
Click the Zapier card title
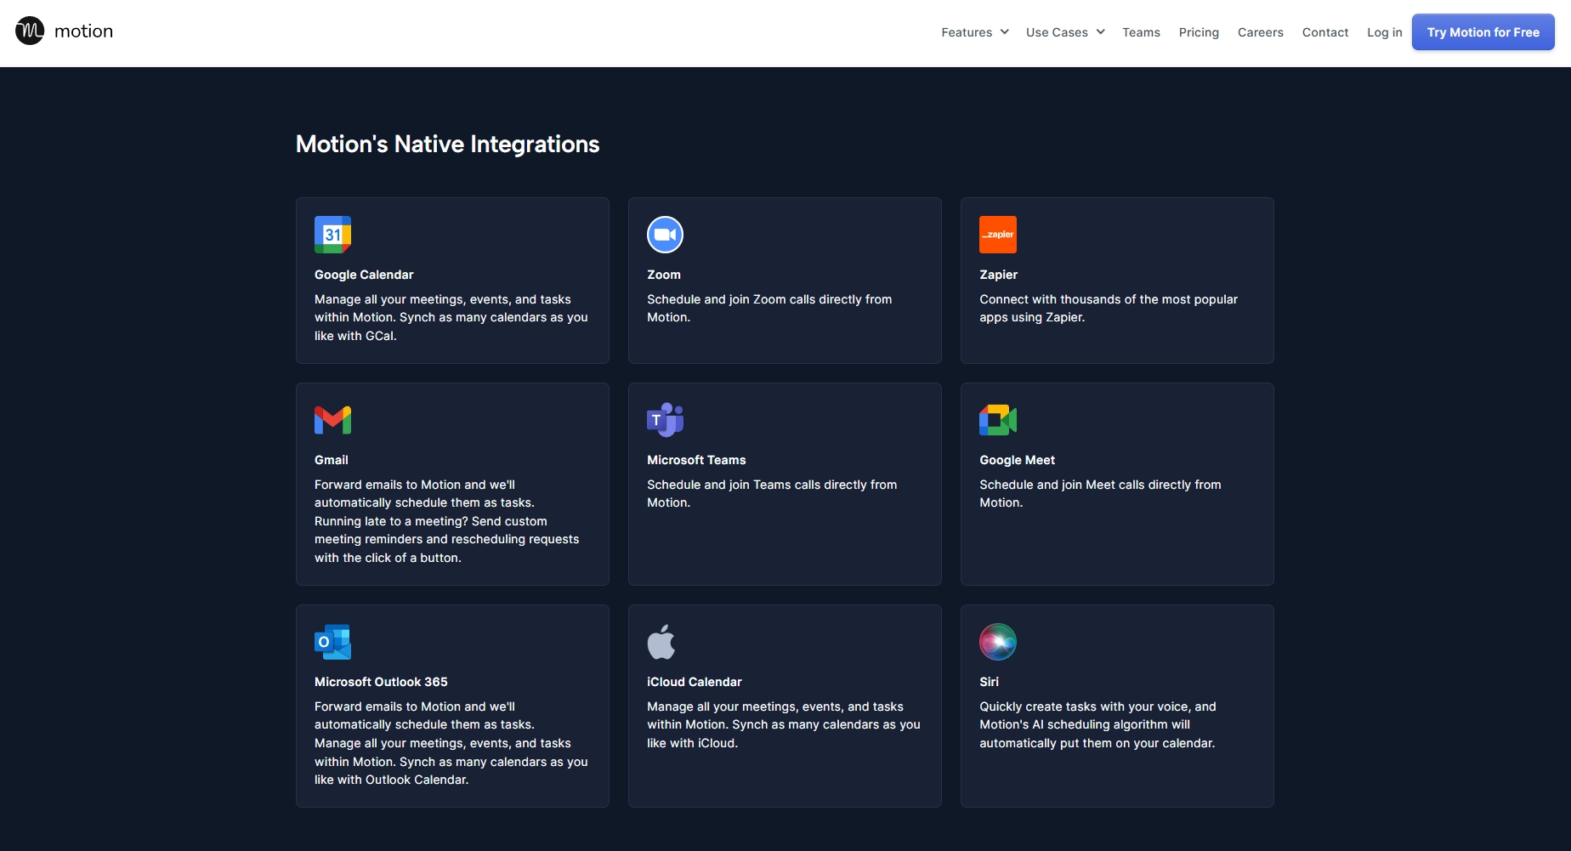coord(998,275)
